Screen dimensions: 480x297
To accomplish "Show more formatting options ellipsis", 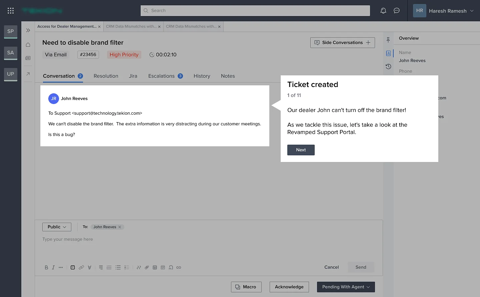I will [61, 267].
